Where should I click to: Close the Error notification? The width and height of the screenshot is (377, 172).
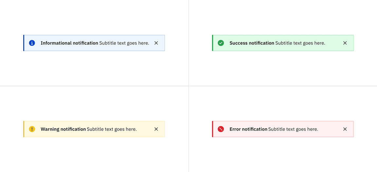point(345,129)
